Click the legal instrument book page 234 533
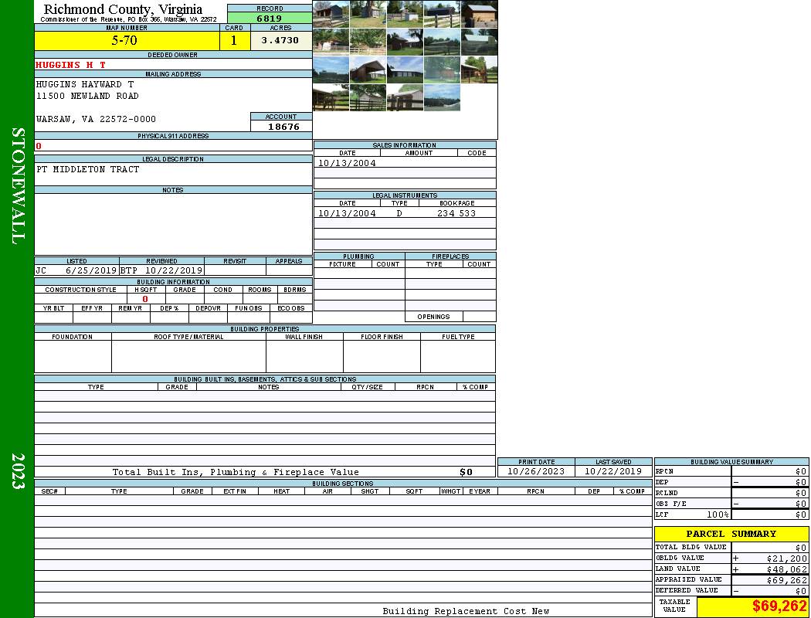The image size is (811, 618). (456, 213)
